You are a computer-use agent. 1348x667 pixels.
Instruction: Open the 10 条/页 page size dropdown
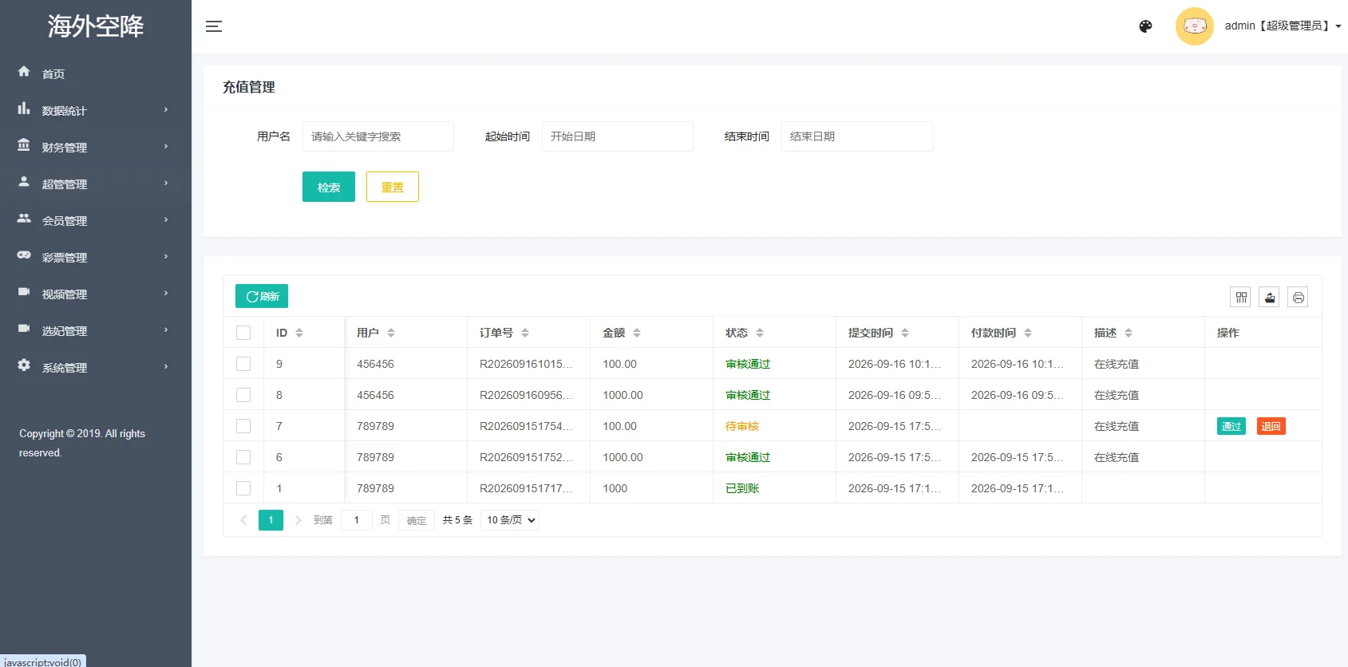[510, 520]
